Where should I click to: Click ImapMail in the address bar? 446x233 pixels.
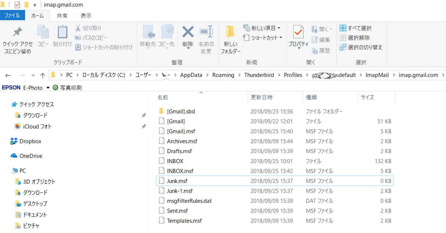pos(377,75)
